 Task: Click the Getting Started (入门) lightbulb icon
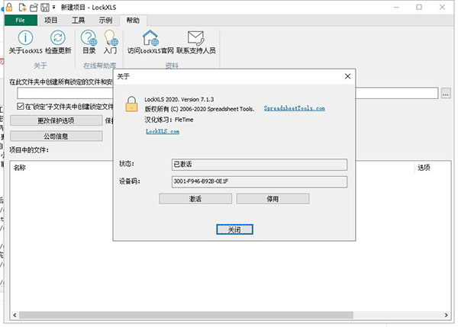click(x=111, y=37)
